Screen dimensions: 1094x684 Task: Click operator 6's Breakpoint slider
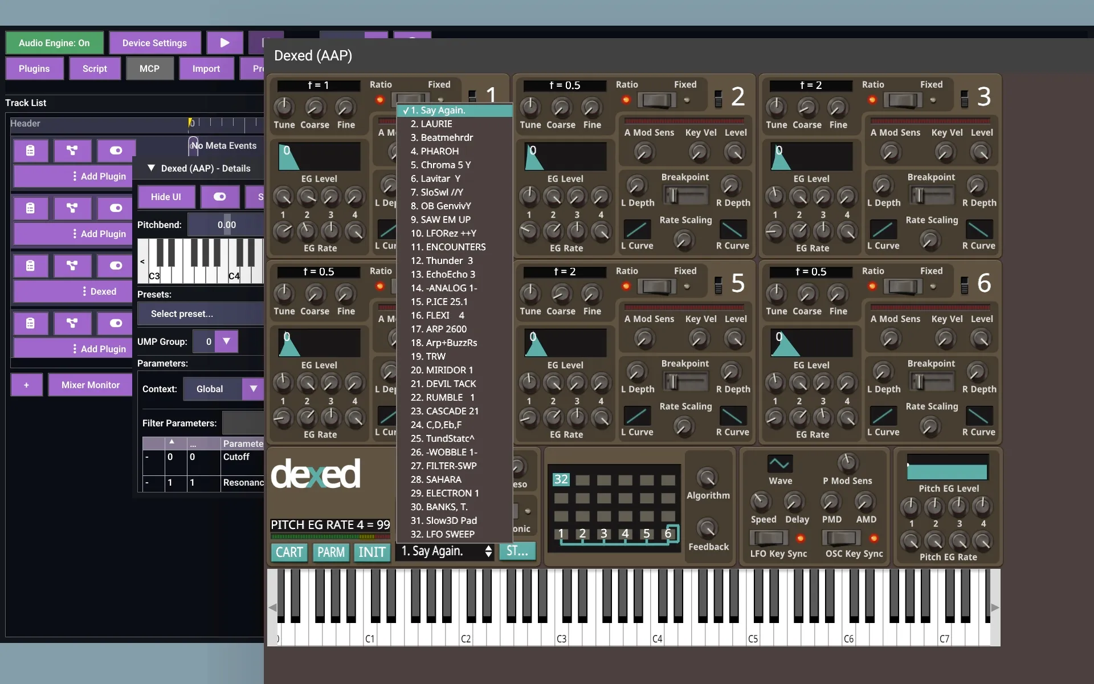tap(931, 382)
